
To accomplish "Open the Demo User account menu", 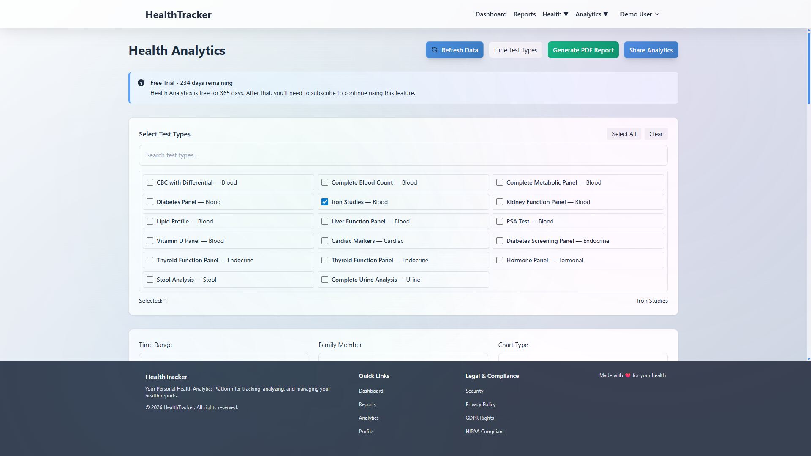I will point(640,14).
